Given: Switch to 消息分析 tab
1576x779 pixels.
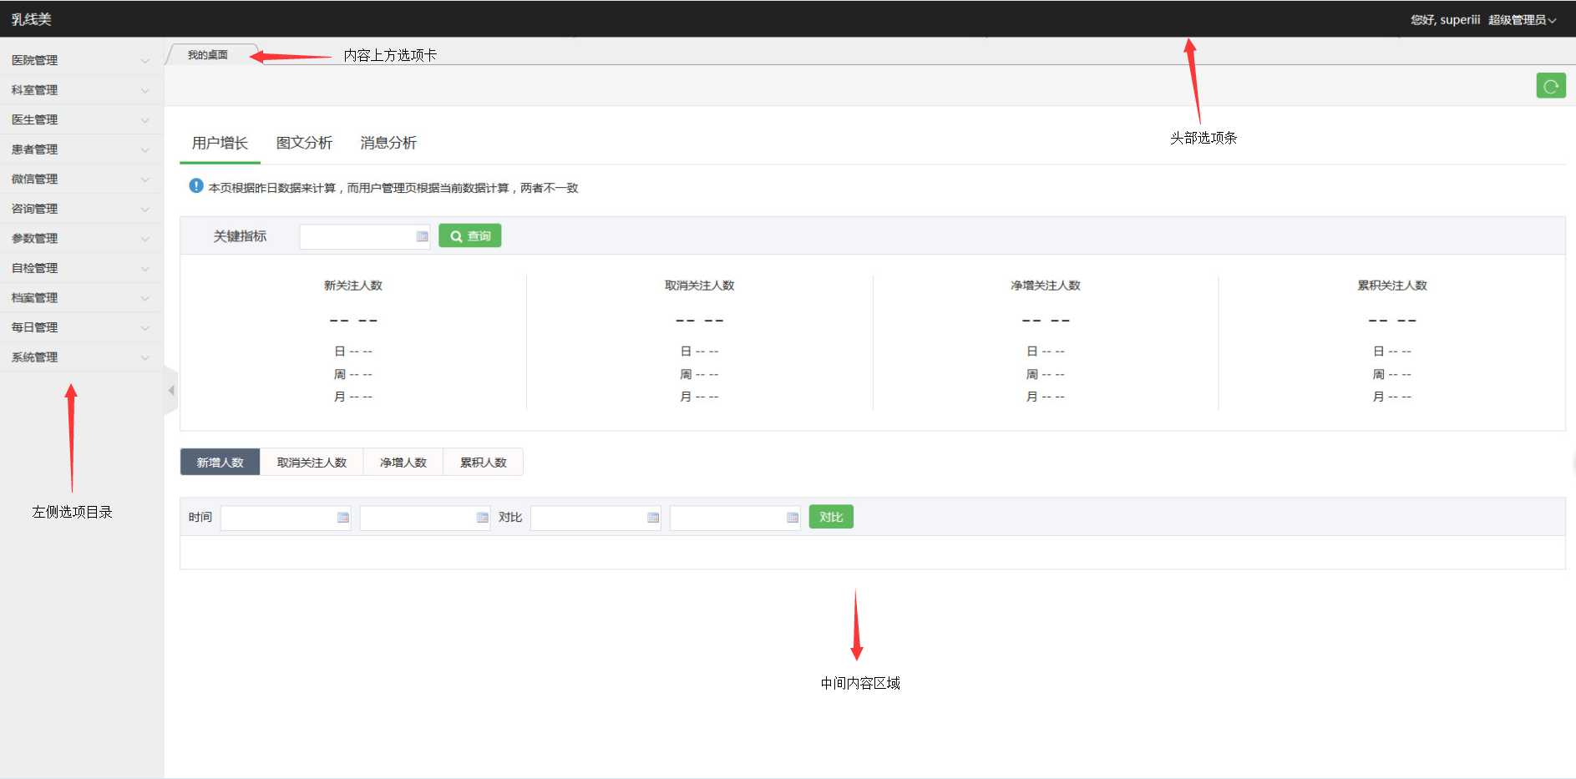Looking at the screenshot, I should click(x=388, y=143).
